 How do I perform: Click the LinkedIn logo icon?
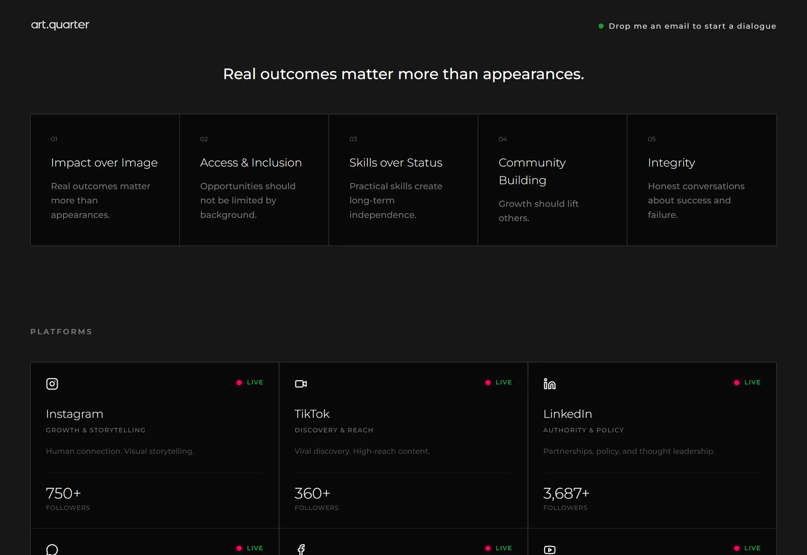(550, 384)
